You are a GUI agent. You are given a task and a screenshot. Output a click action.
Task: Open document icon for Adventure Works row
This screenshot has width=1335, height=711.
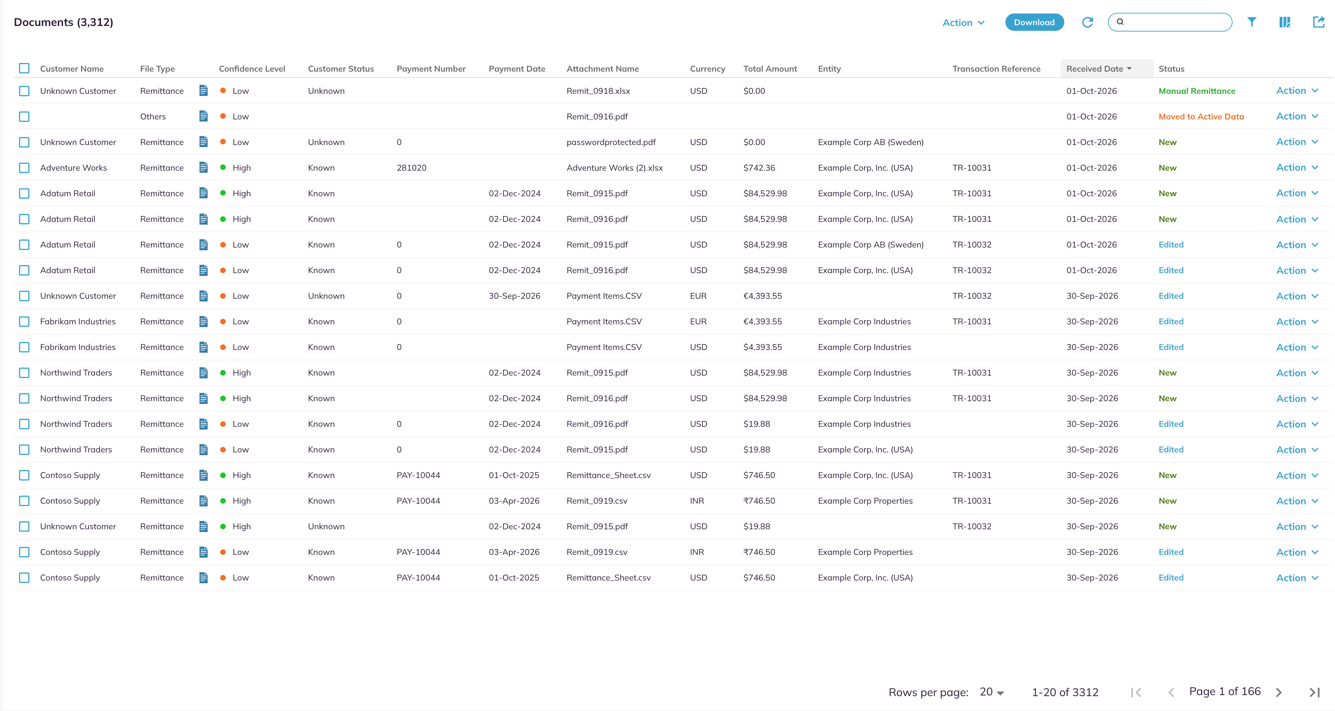(204, 168)
